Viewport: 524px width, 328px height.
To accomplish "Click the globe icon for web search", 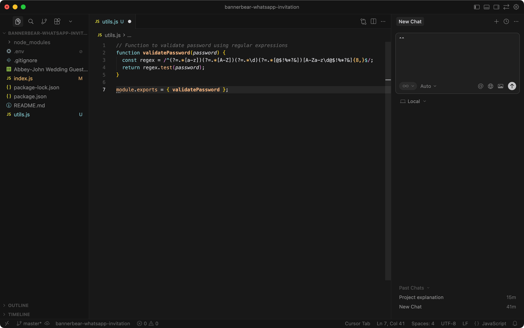I will 490,86.
